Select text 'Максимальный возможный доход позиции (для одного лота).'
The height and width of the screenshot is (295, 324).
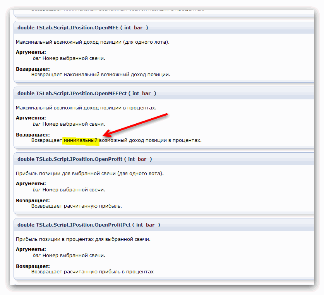coord(93,42)
